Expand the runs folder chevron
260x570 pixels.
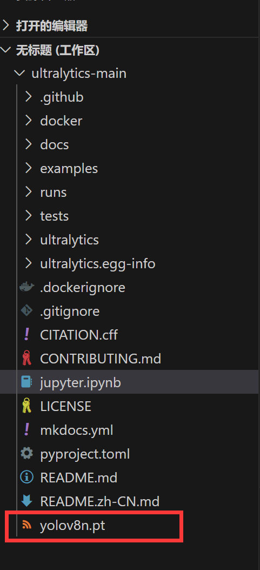(x=28, y=192)
